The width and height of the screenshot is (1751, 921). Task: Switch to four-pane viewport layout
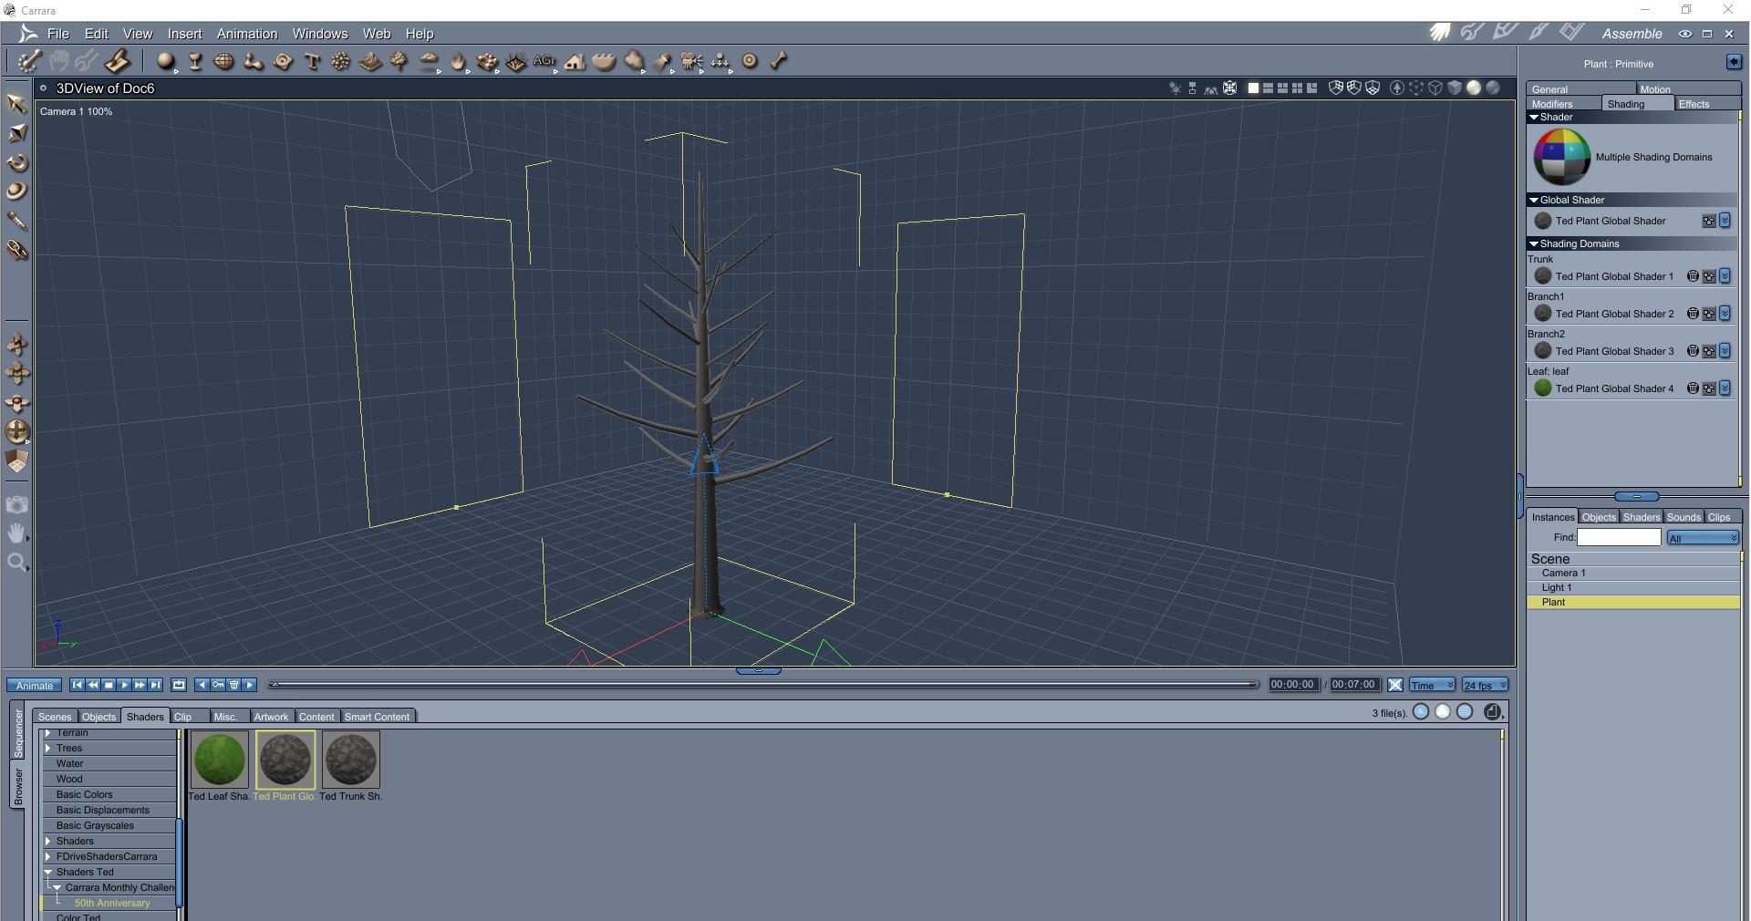pos(1297,88)
